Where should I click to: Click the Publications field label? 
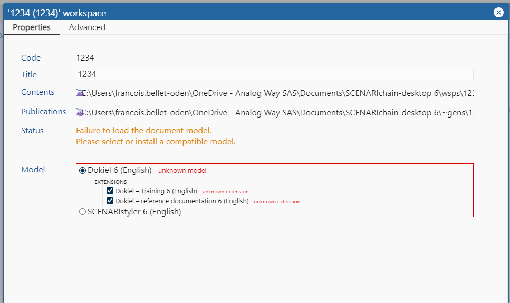(x=44, y=112)
